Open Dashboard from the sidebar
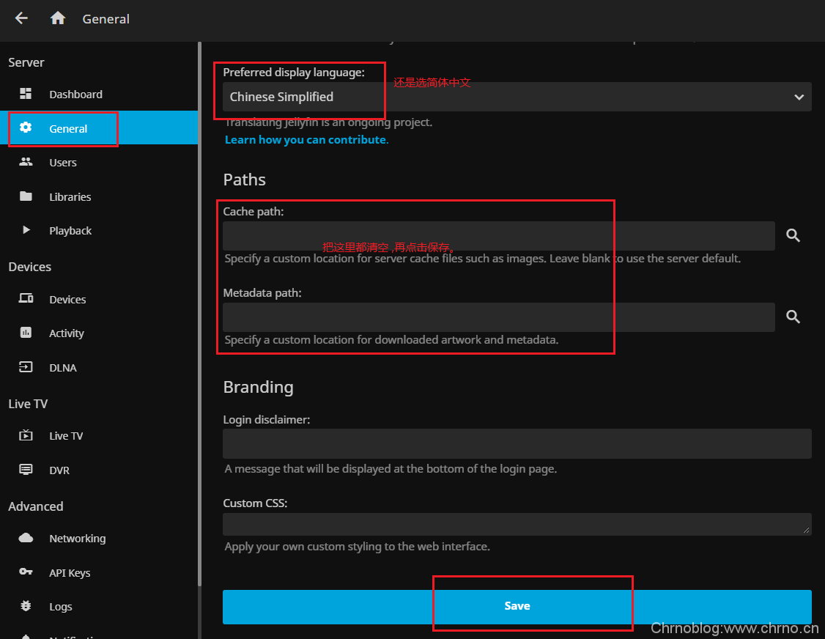 click(x=75, y=94)
